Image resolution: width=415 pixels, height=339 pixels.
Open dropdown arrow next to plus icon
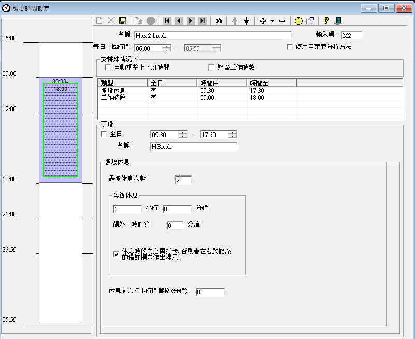pyautogui.click(x=272, y=21)
